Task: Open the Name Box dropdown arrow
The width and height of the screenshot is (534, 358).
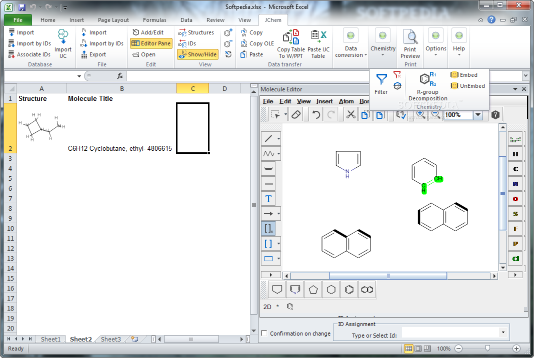Action: pos(79,76)
